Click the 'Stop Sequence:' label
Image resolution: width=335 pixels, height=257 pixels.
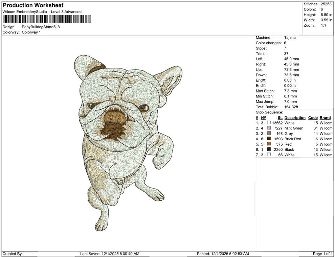[x=269, y=112]
